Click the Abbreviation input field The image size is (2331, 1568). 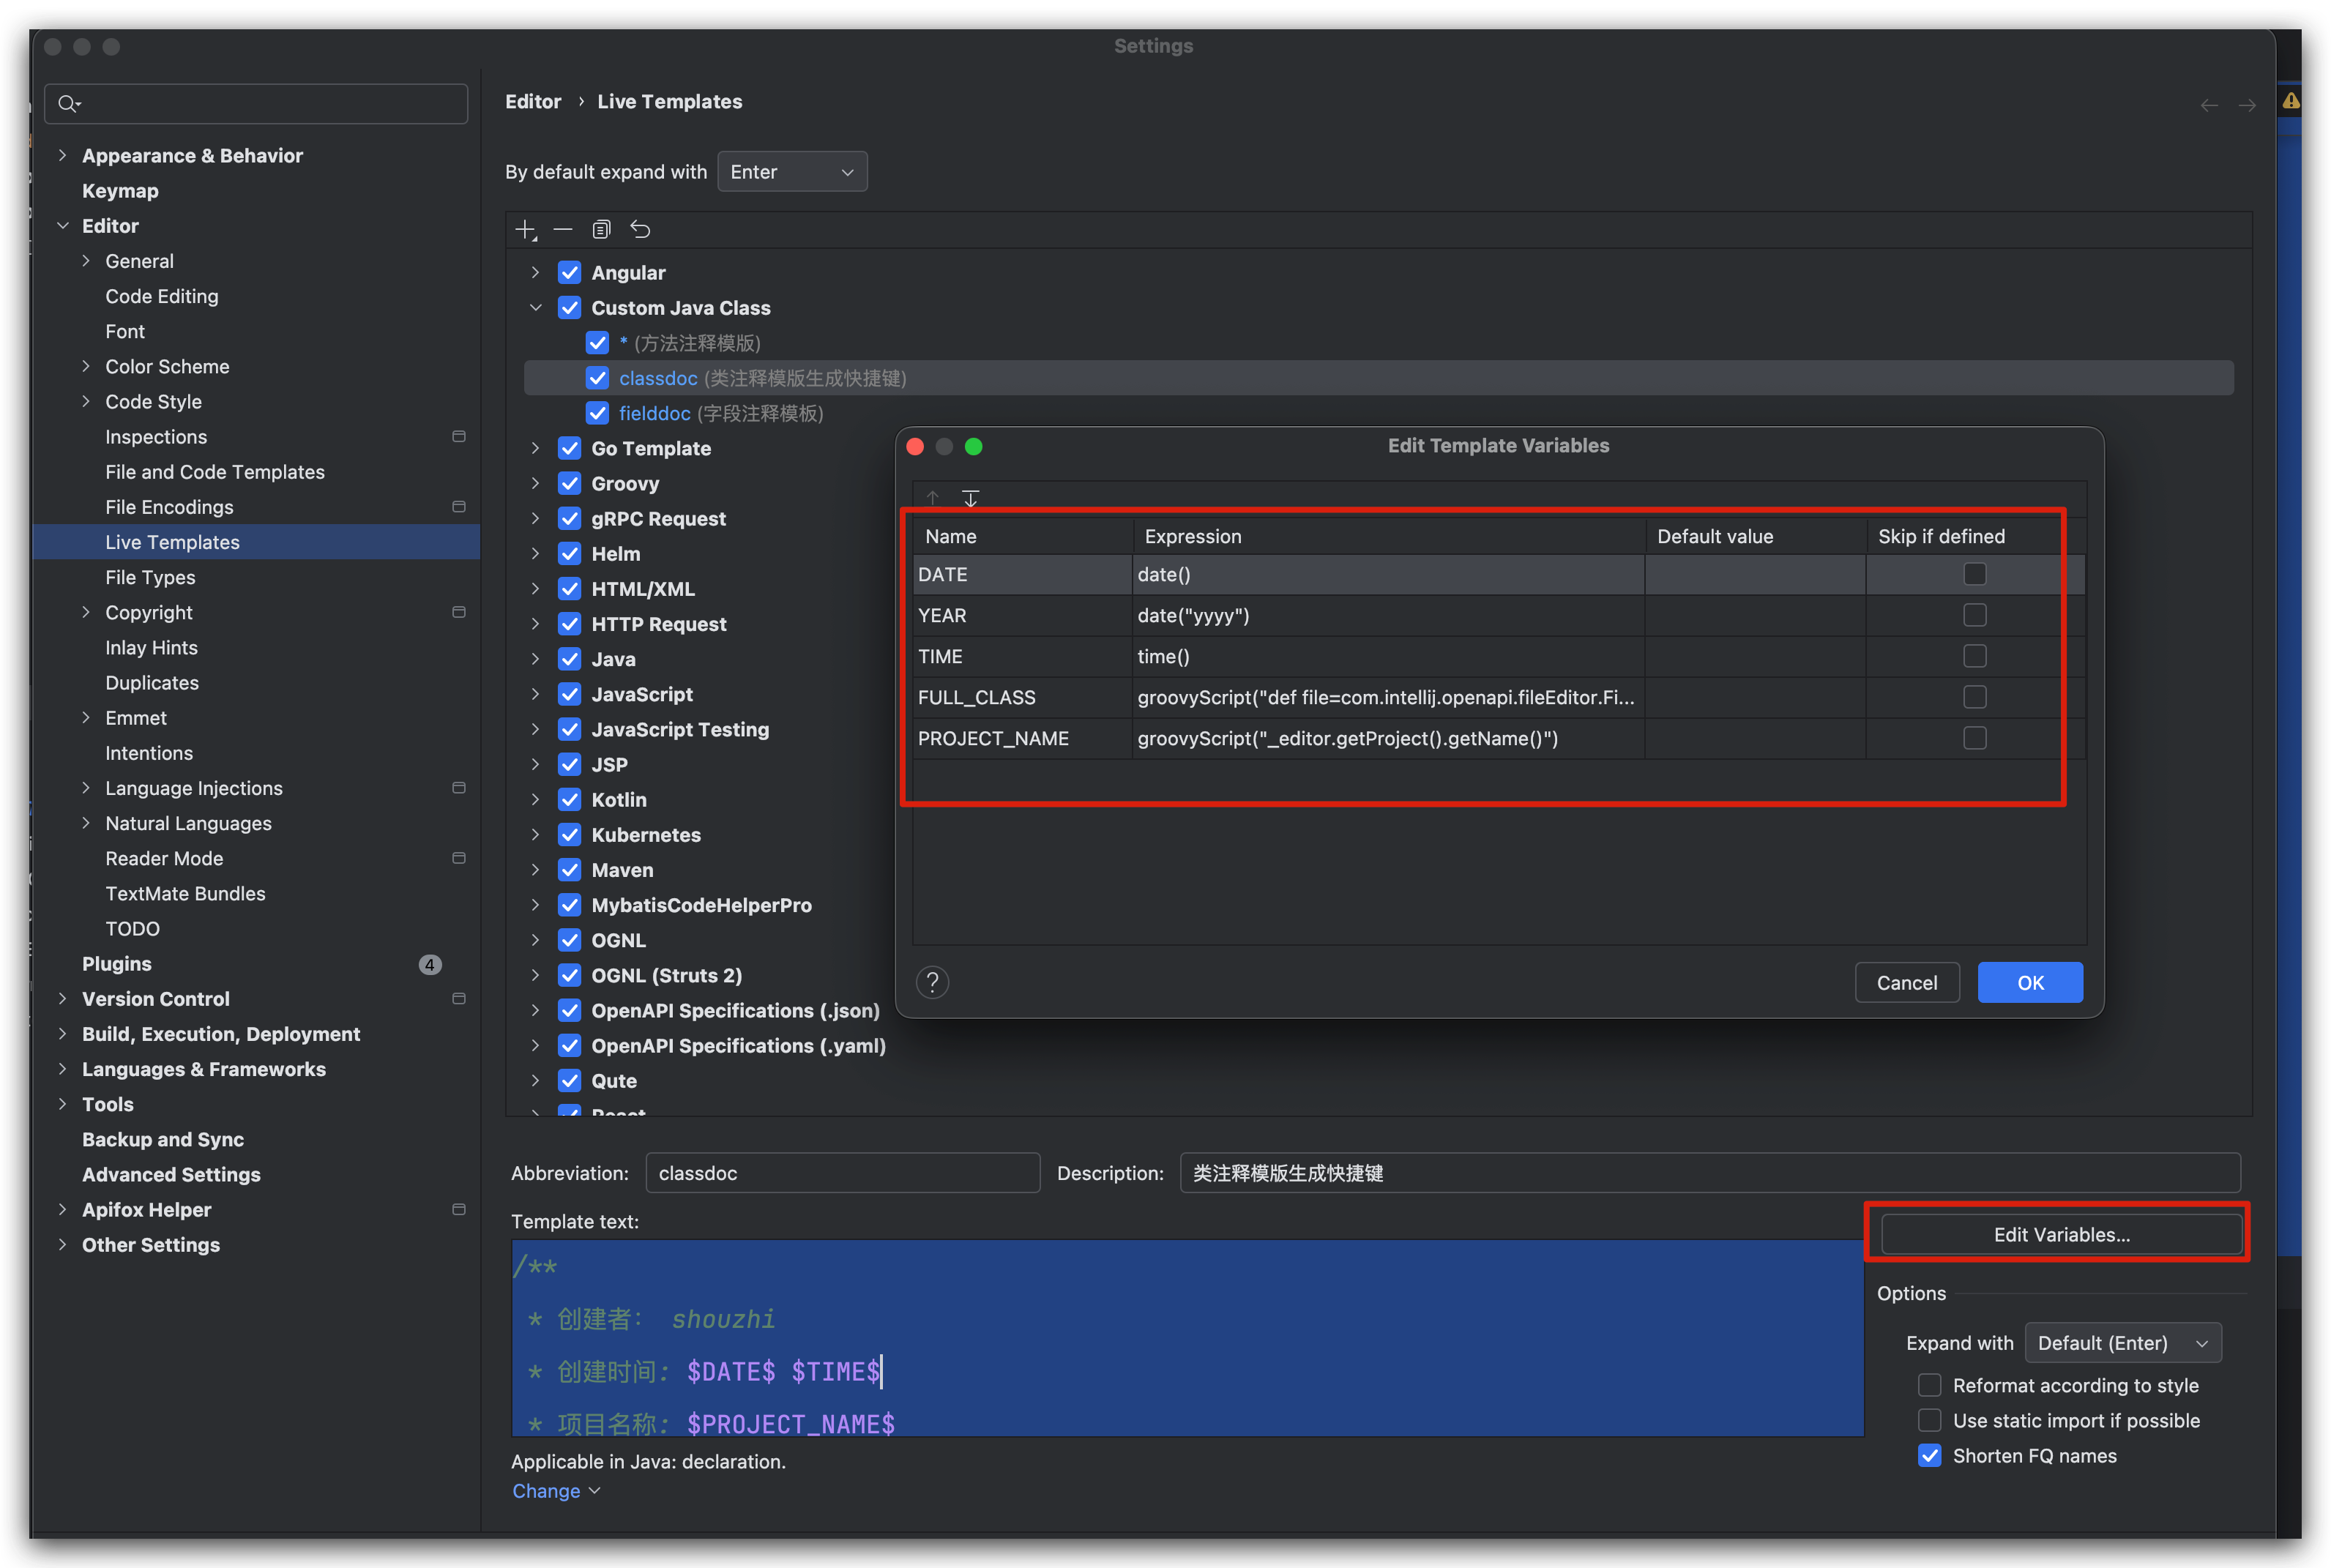click(x=842, y=1173)
